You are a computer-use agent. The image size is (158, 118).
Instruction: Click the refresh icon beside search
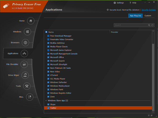152,25
